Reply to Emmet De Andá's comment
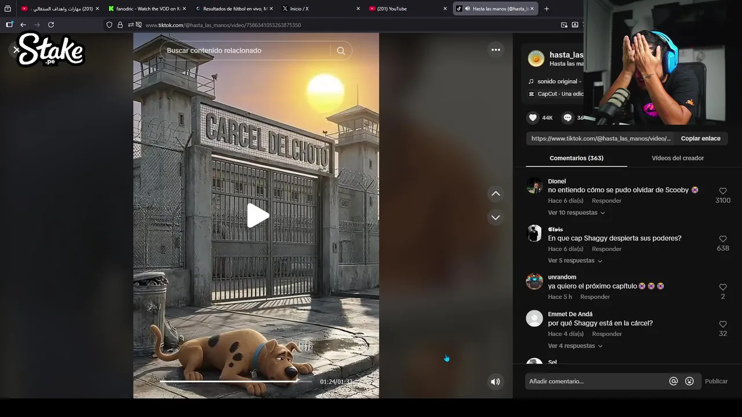The width and height of the screenshot is (742, 417). (607, 334)
